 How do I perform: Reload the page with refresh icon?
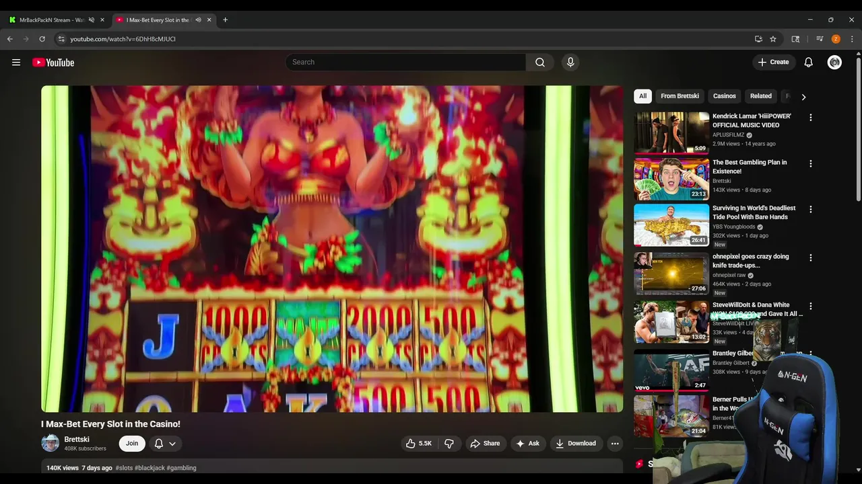42,39
